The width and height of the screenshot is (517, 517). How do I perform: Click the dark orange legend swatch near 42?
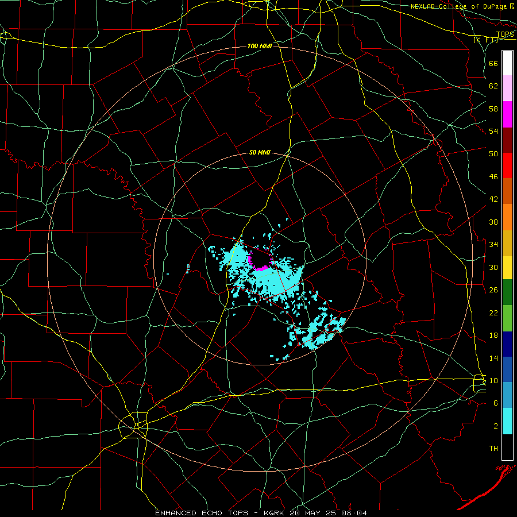click(x=507, y=191)
